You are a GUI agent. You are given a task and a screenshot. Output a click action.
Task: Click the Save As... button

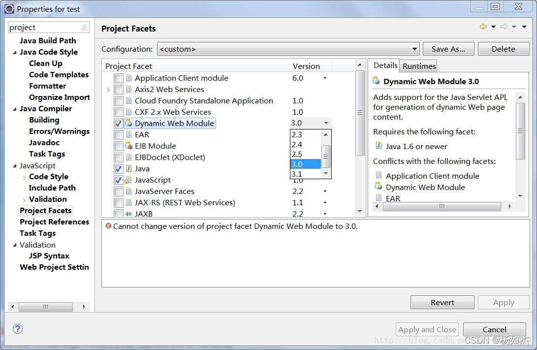pos(448,49)
